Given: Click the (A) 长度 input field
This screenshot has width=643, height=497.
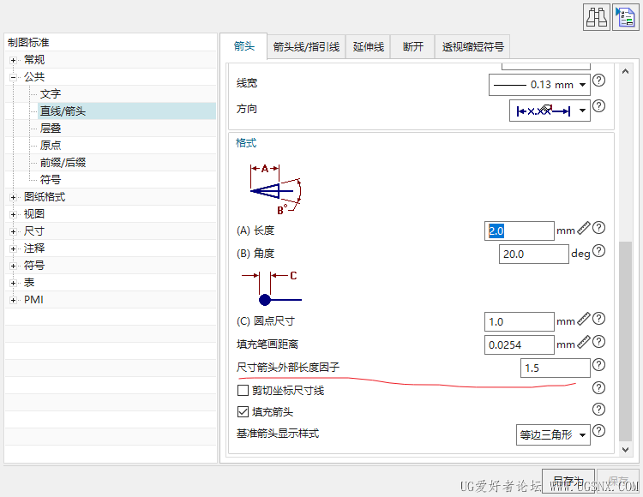Looking at the screenshot, I should [x=520, y=231].
